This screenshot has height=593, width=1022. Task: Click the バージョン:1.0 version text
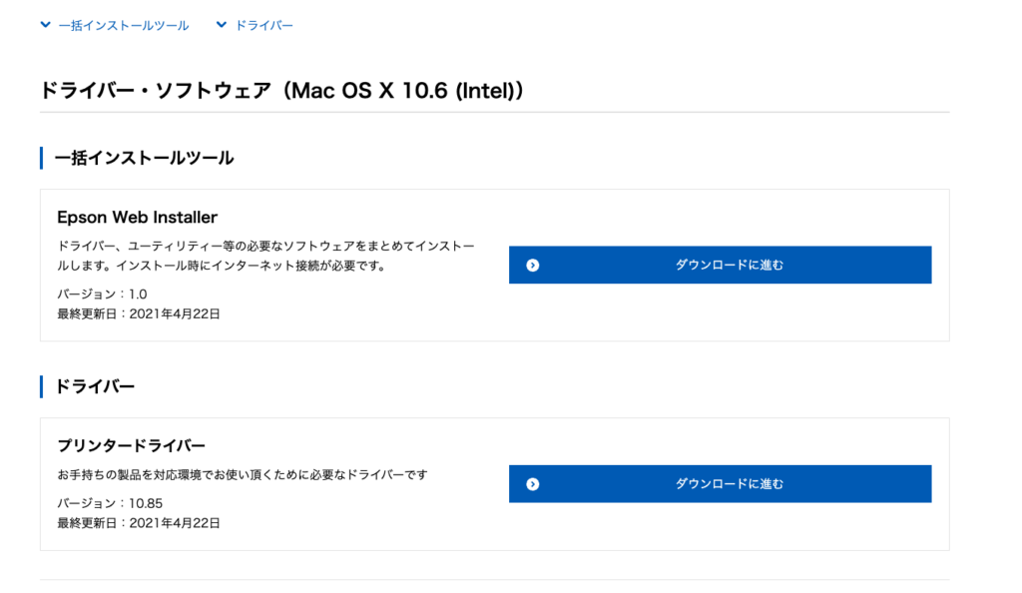pyautogui.click(x=102, y=295)
